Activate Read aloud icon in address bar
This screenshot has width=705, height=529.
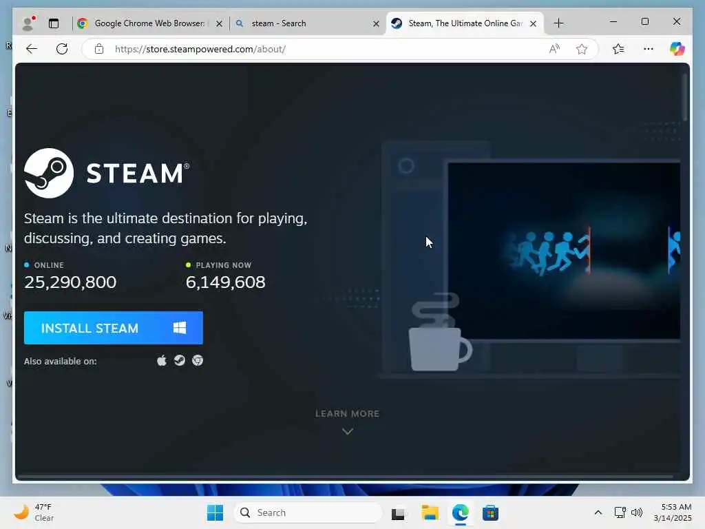click(554, 49)
